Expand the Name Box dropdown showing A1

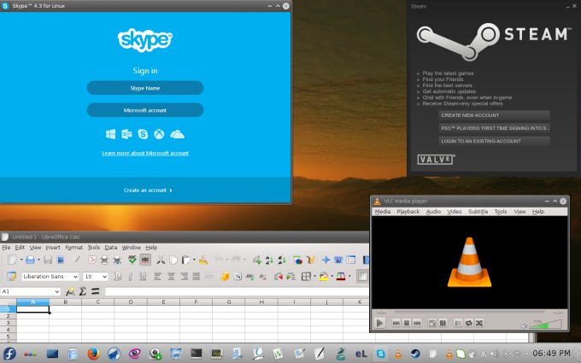pos(56,291)
